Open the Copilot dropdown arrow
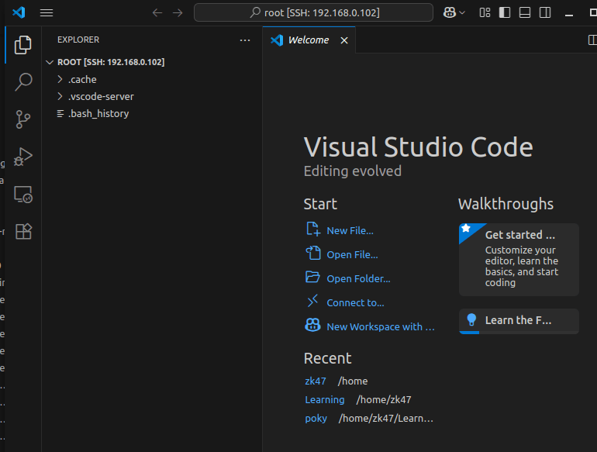This screenshot has height=452, width=597. tap(463, 12)
